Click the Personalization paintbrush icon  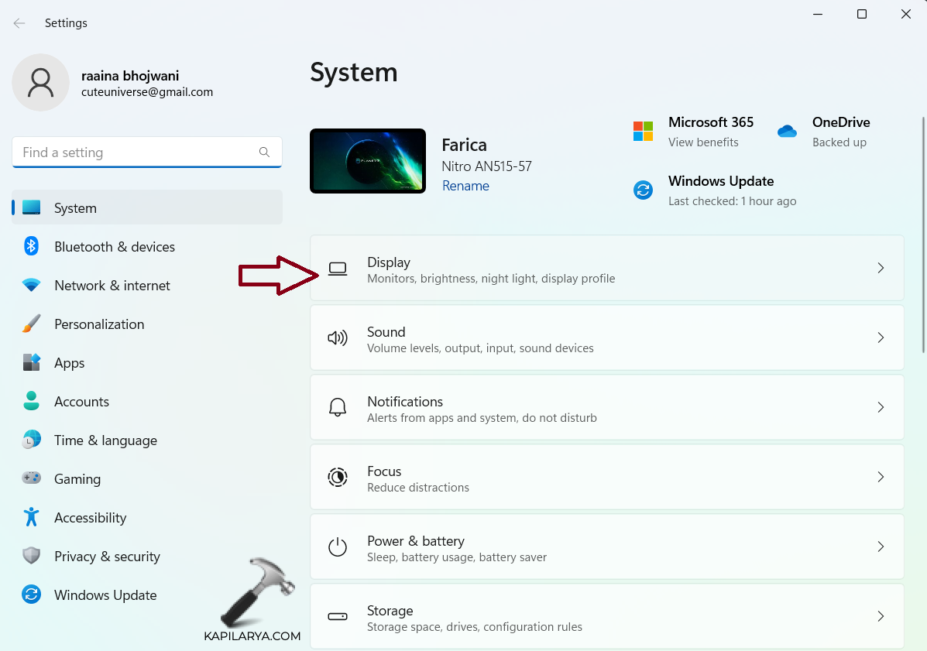31,324
